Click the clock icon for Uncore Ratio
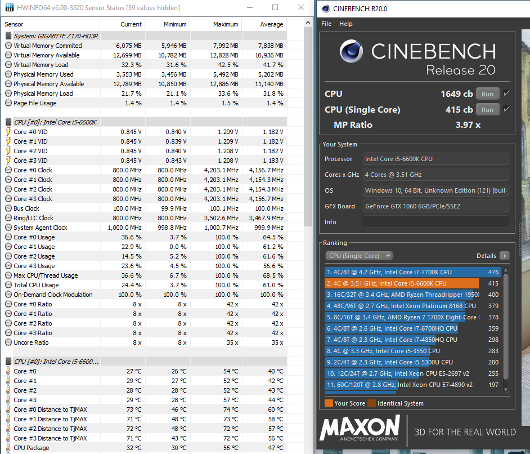The image size is (530, 454). click(x=8, y=342)
